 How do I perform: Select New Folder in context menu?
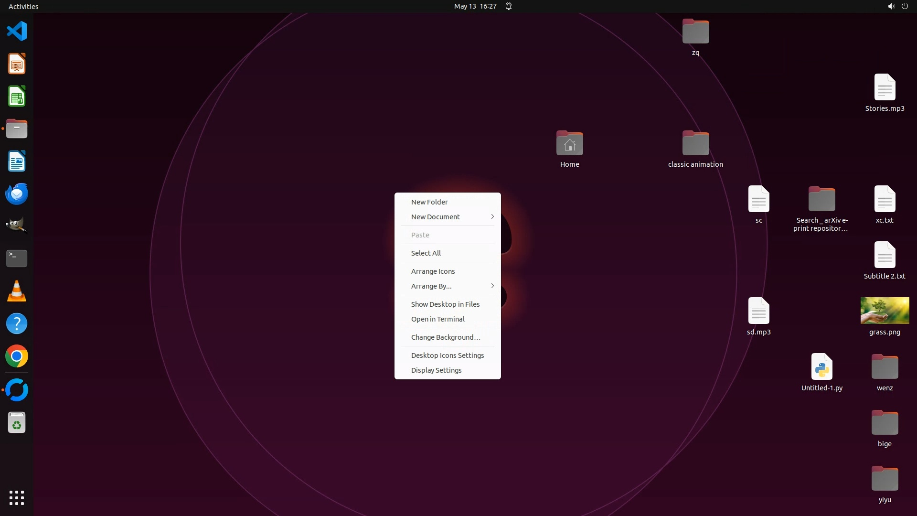(x=429, y=202)
